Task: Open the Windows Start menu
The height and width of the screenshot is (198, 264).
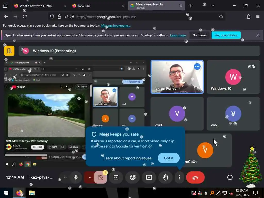Action: 6,193
